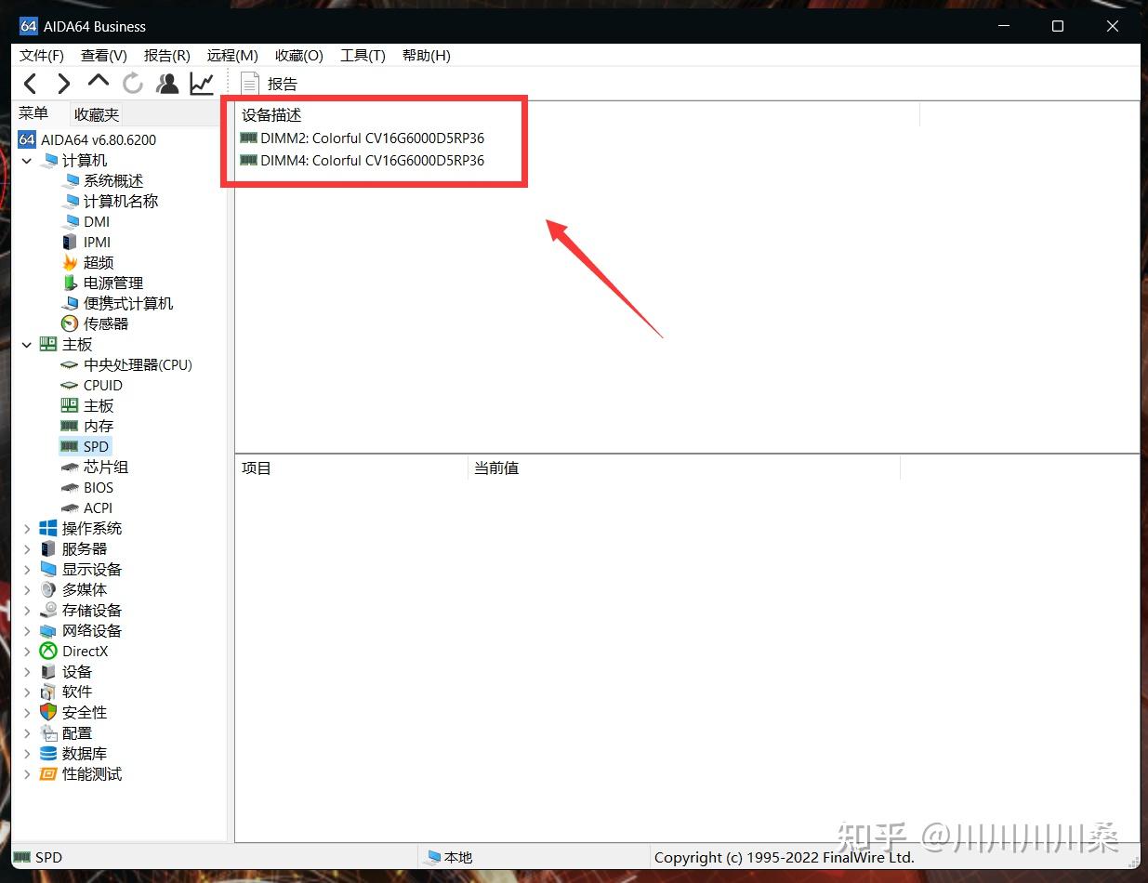Select ACPI in the tree

(98, 507)
